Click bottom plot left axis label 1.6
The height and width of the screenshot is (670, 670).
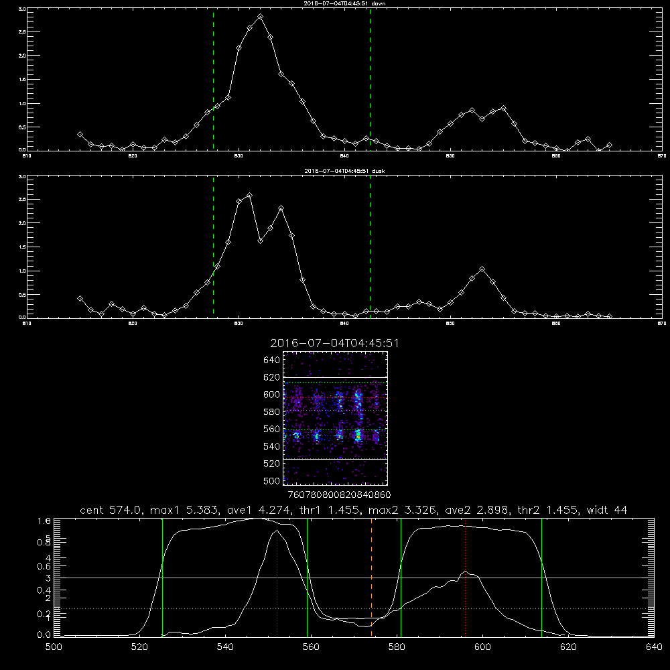[x=44, y=521]
